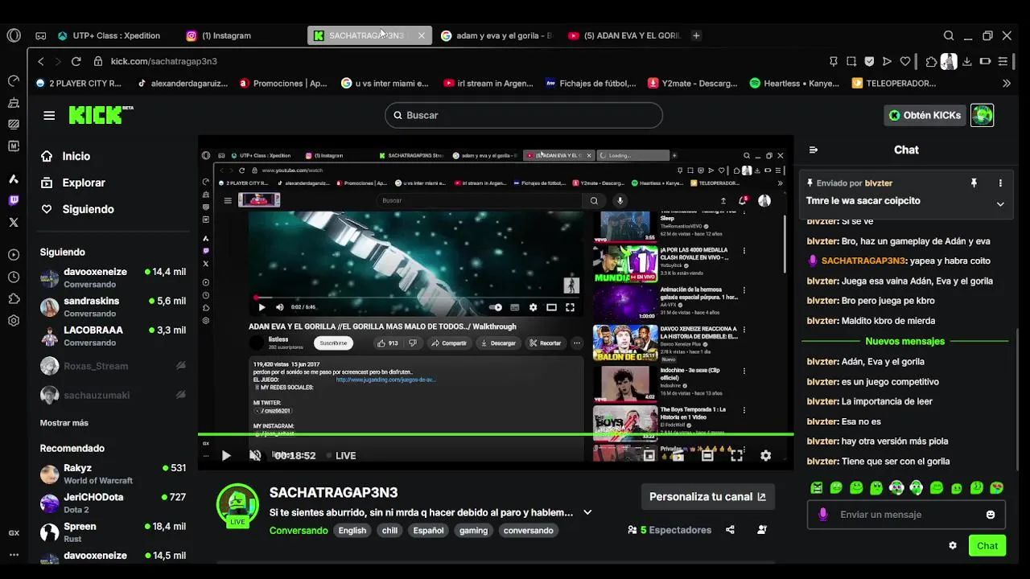Screen dimensions: 1030x579
Task: Open LACOBRAAA channel in following list
Action: pos(113,336)
